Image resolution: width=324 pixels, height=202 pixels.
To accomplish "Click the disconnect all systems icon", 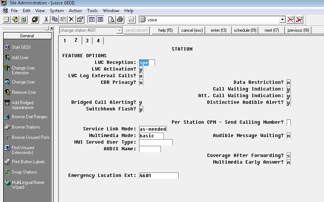I will pos(299,20).
